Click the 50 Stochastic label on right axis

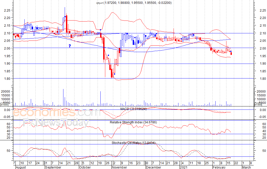pyautogui.click(x=264, y=151)
